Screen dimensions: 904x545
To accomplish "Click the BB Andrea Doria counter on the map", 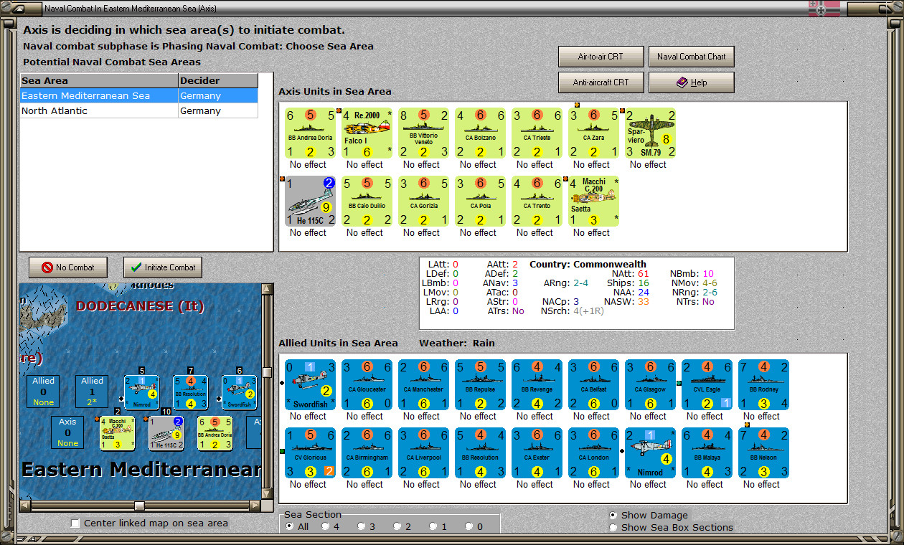I will (x=215, y=432).
